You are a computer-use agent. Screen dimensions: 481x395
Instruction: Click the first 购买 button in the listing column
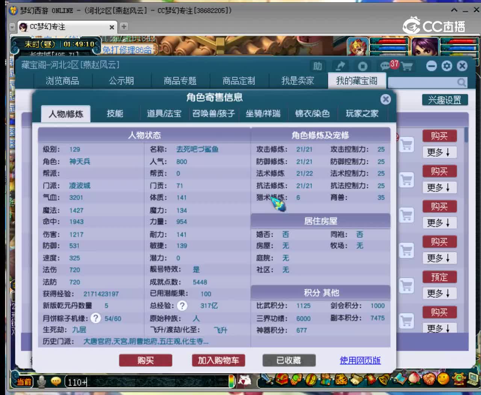439,136
